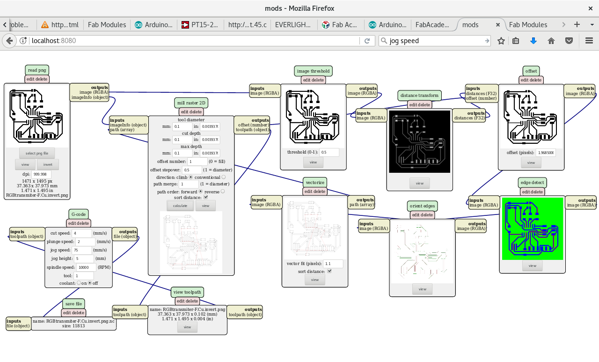Click the black distance transform image
The image size is (599, 362).
point(419,141)
